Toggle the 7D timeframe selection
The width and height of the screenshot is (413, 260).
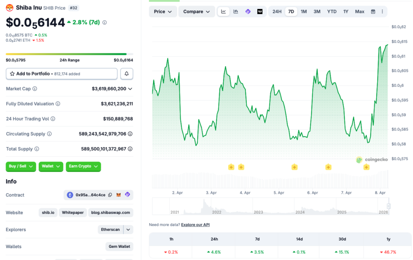[291, 11]
